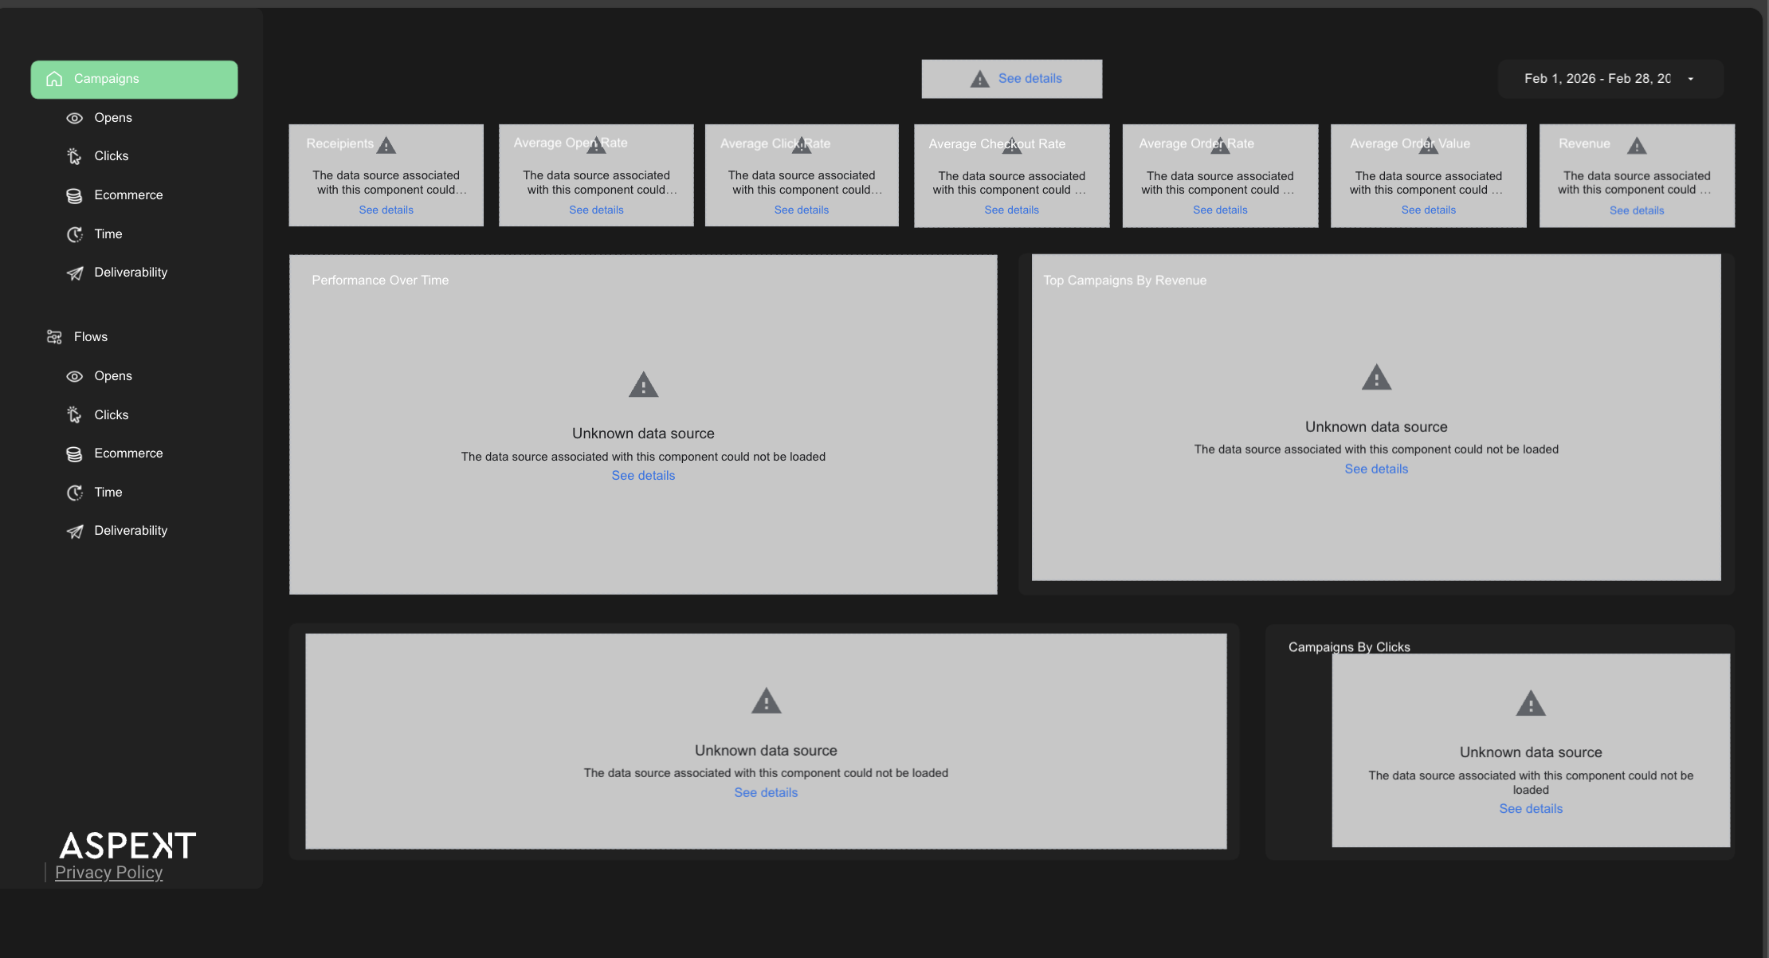
Task: Click the clock icon beside Campaigns Time
Action: (x=74, y=234)
